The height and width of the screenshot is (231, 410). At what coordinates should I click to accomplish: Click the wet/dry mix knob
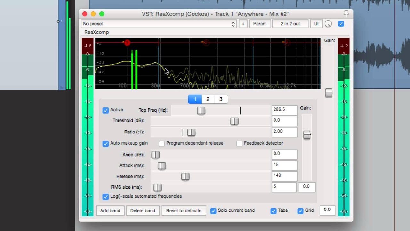(x=328, y=24)
